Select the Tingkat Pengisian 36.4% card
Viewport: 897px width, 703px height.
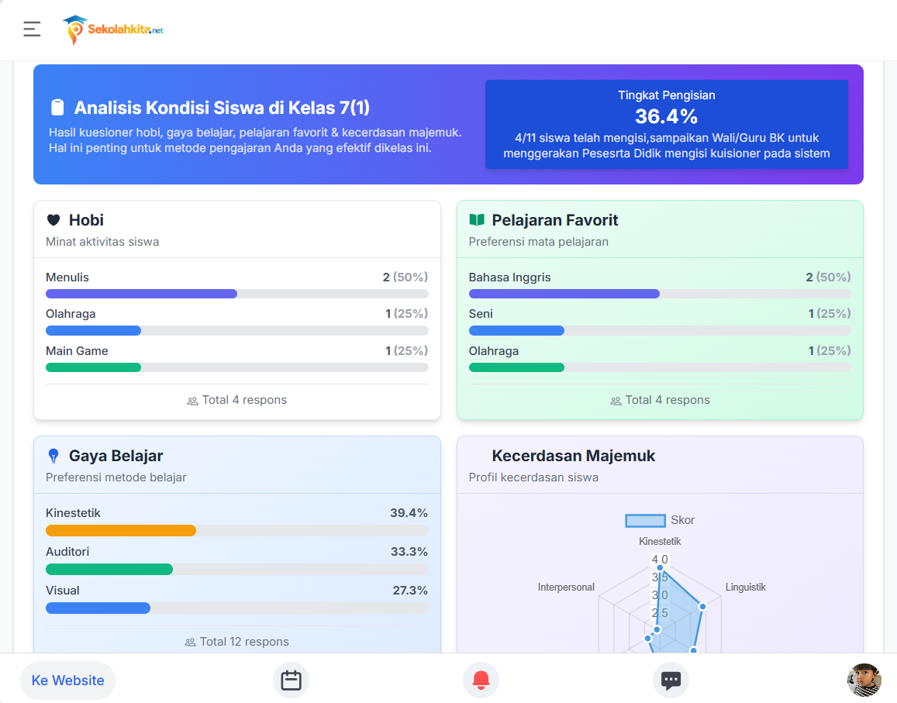[666, 124]
